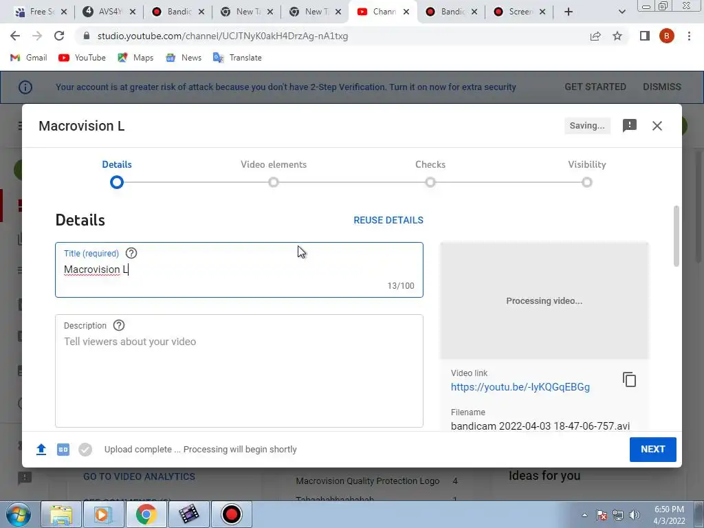Show hidden system tray icons
Viewport: 704px width, 528px height.
(x=584, y=515)
